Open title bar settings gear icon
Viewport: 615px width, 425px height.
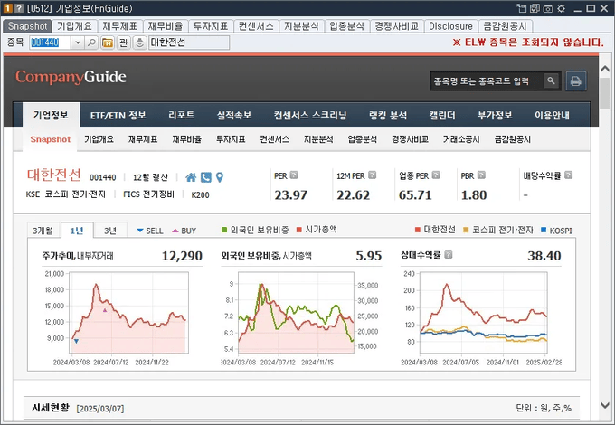[x=562, y=8]
